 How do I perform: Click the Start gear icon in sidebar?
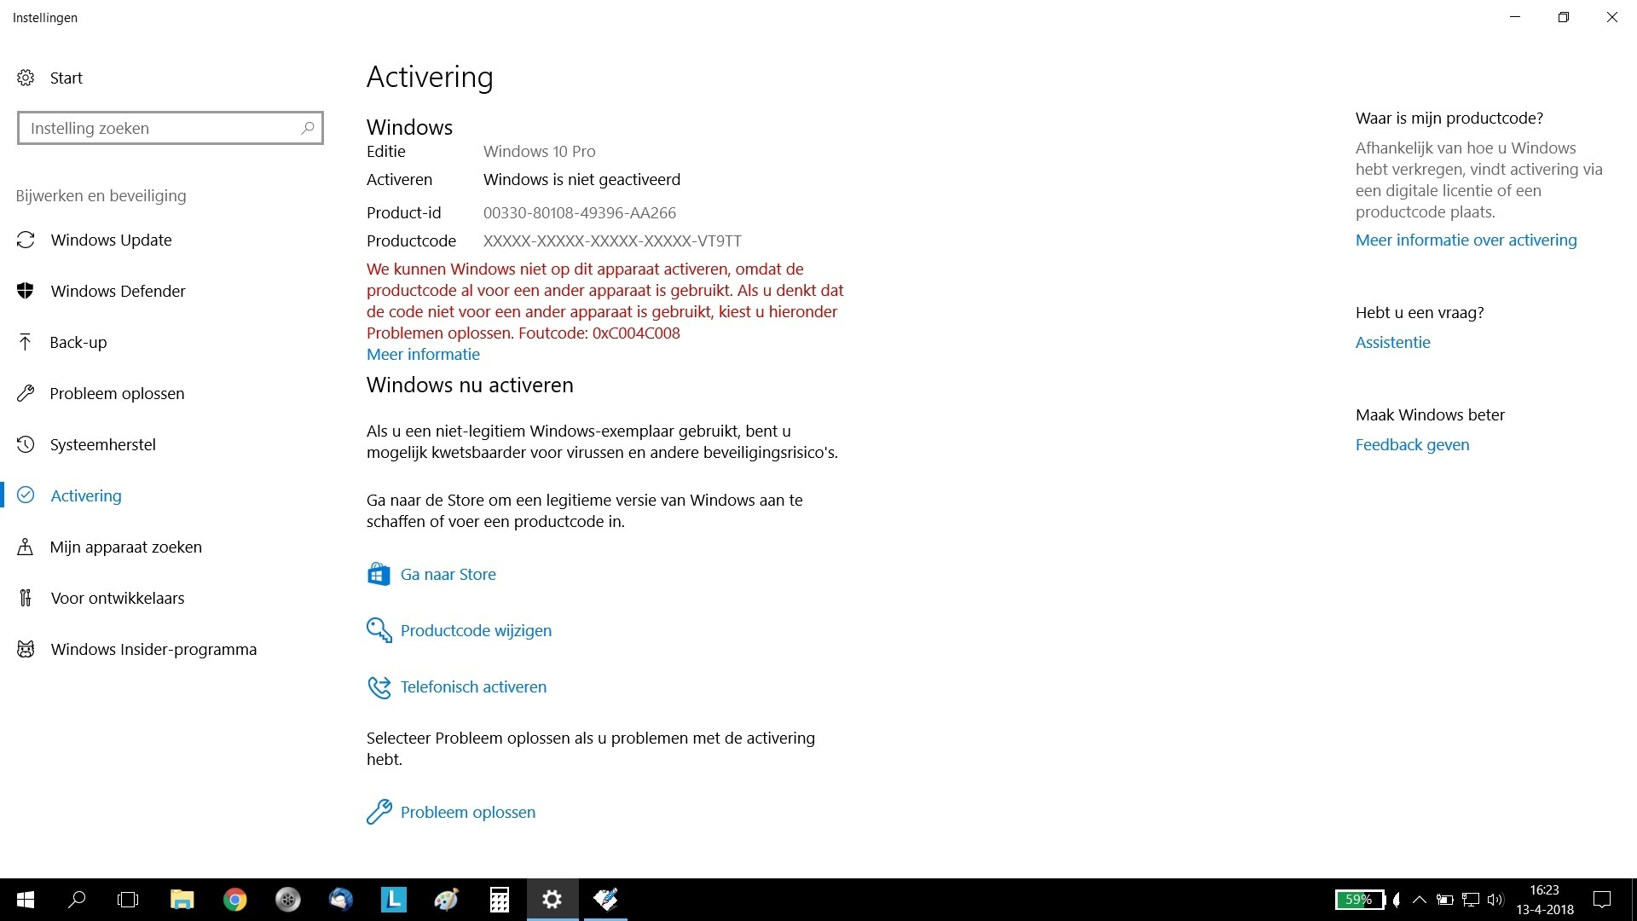point(26,78)
